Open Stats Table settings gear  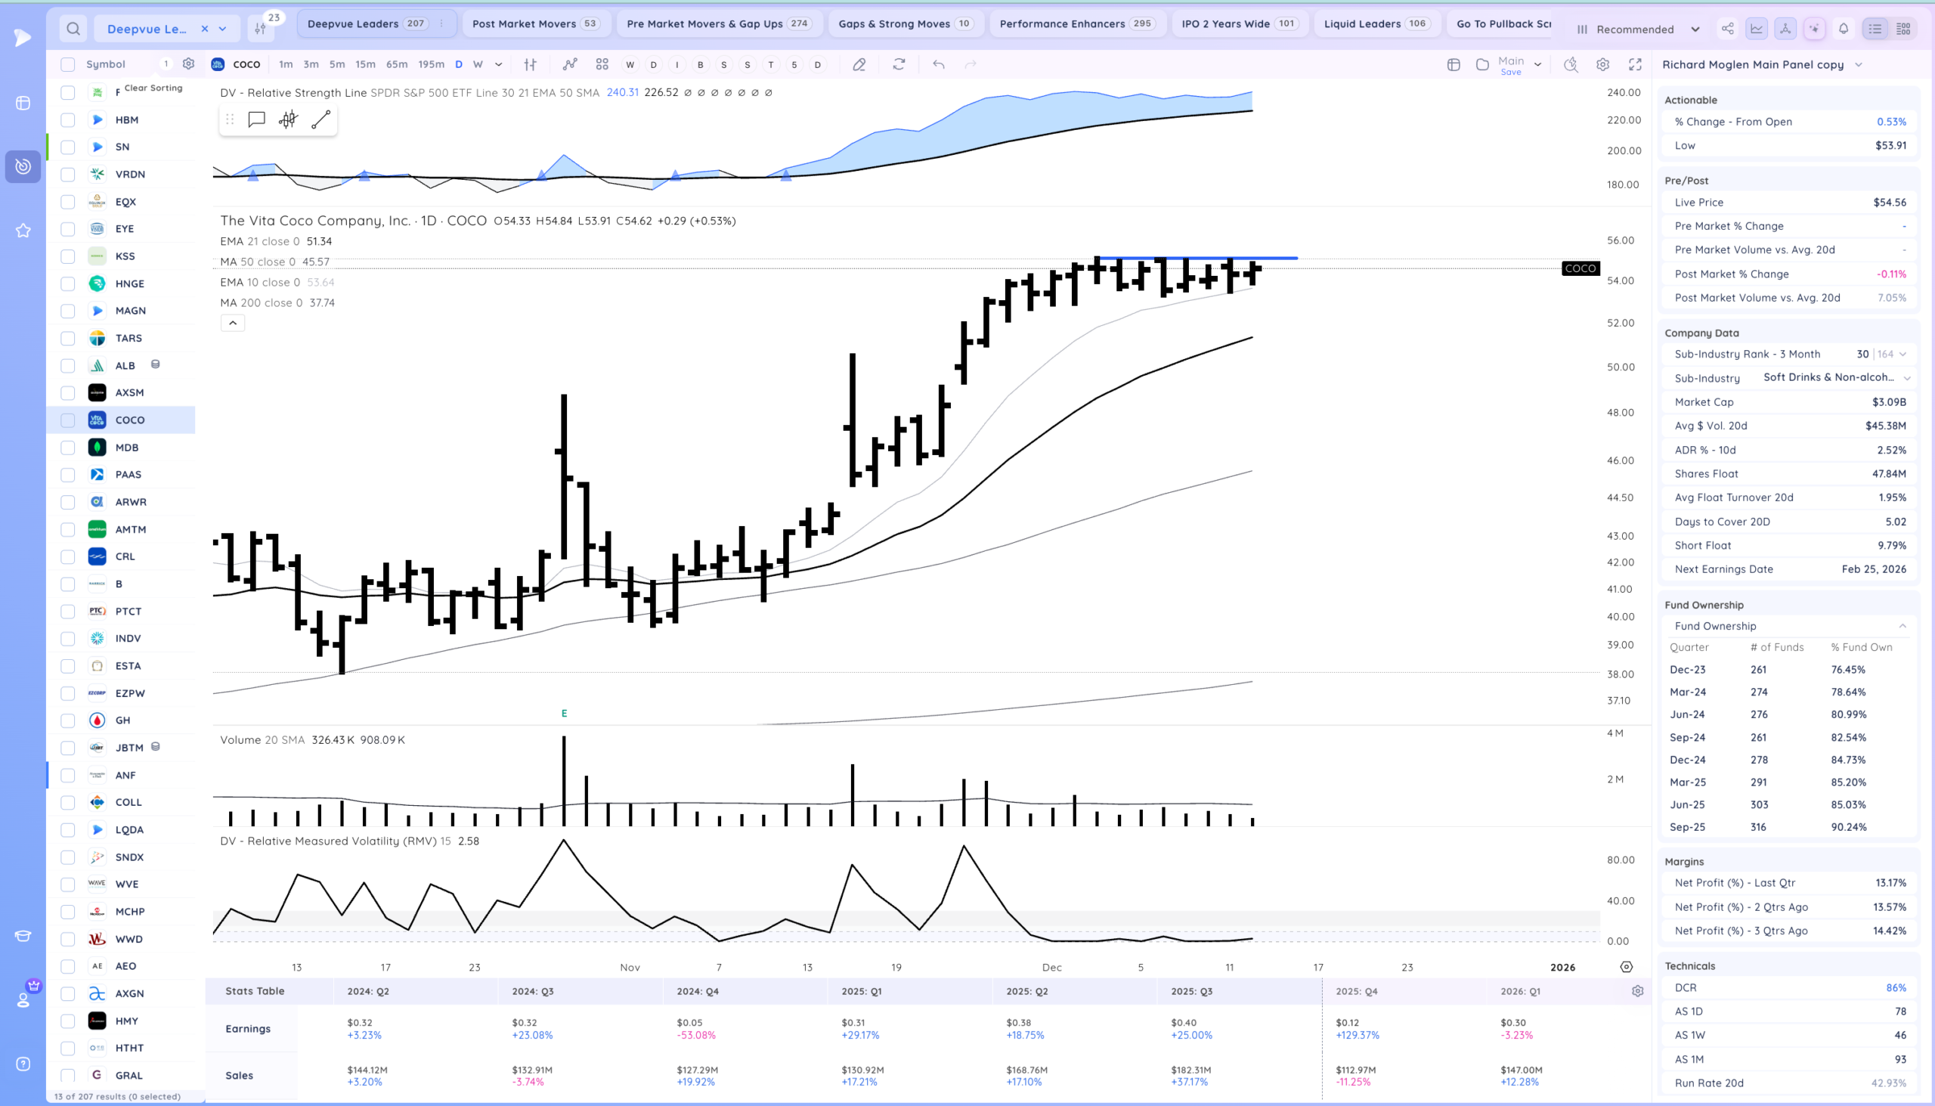[1637, 991]
